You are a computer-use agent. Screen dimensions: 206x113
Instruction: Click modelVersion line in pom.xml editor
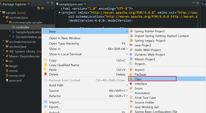click(100, 21)
